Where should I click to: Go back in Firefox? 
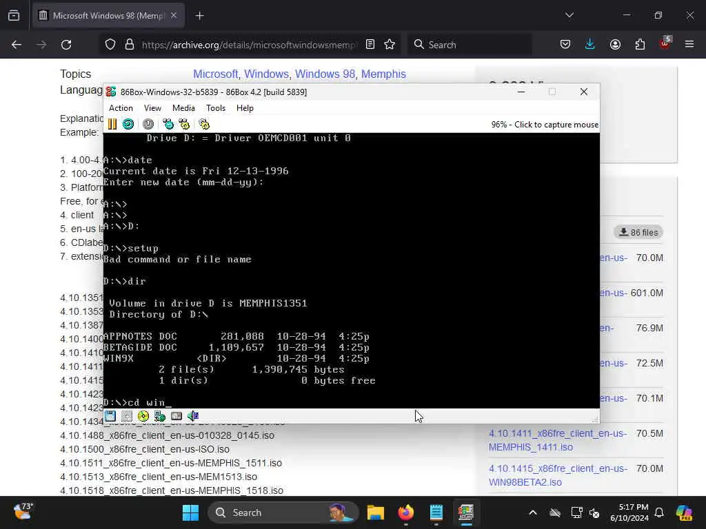tap(17, 45)
